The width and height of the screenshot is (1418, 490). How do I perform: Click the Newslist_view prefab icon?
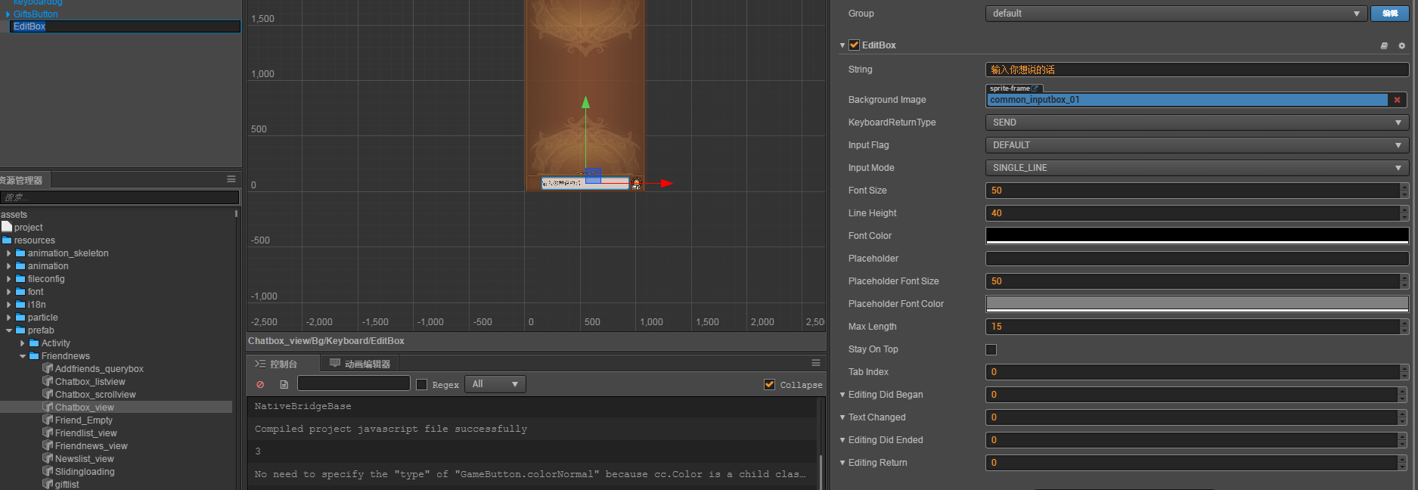[48, 458]
